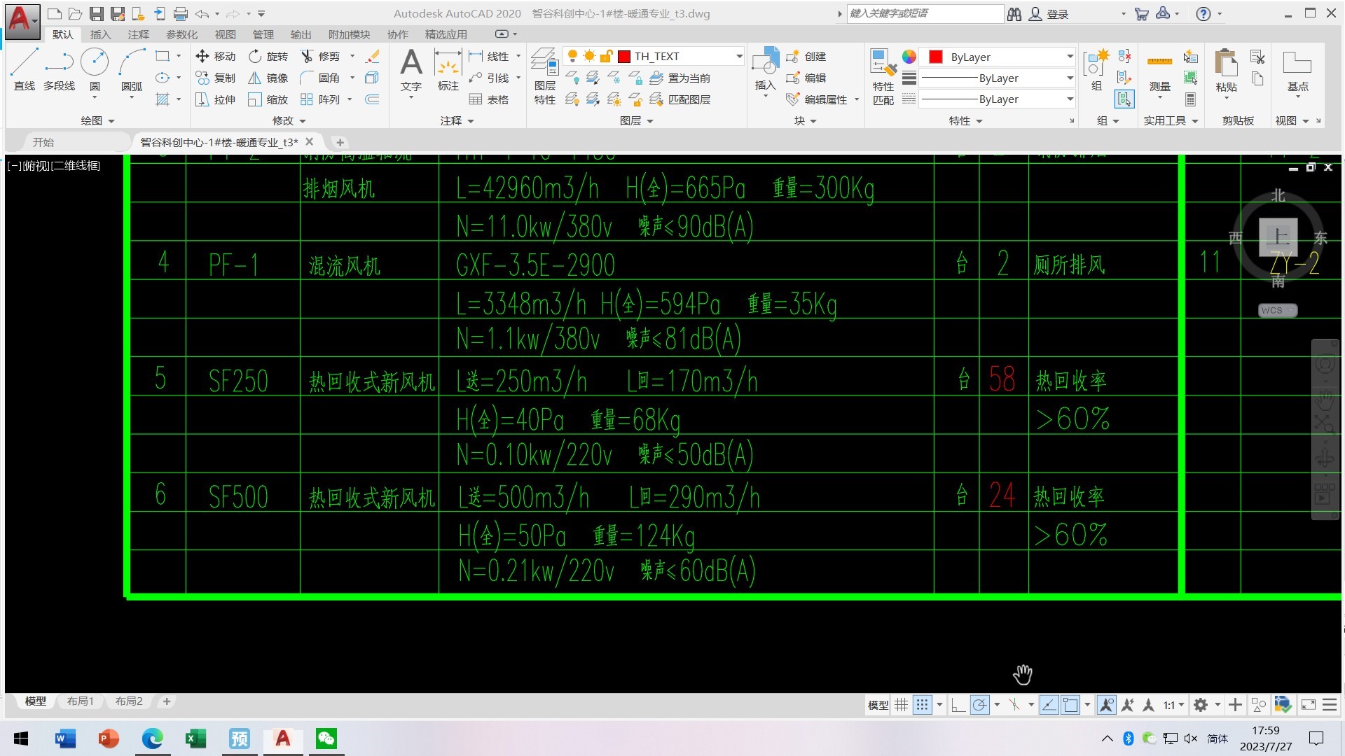Click the Rotate (旋转) tool

pyautogui.click(x=268, y=56)
